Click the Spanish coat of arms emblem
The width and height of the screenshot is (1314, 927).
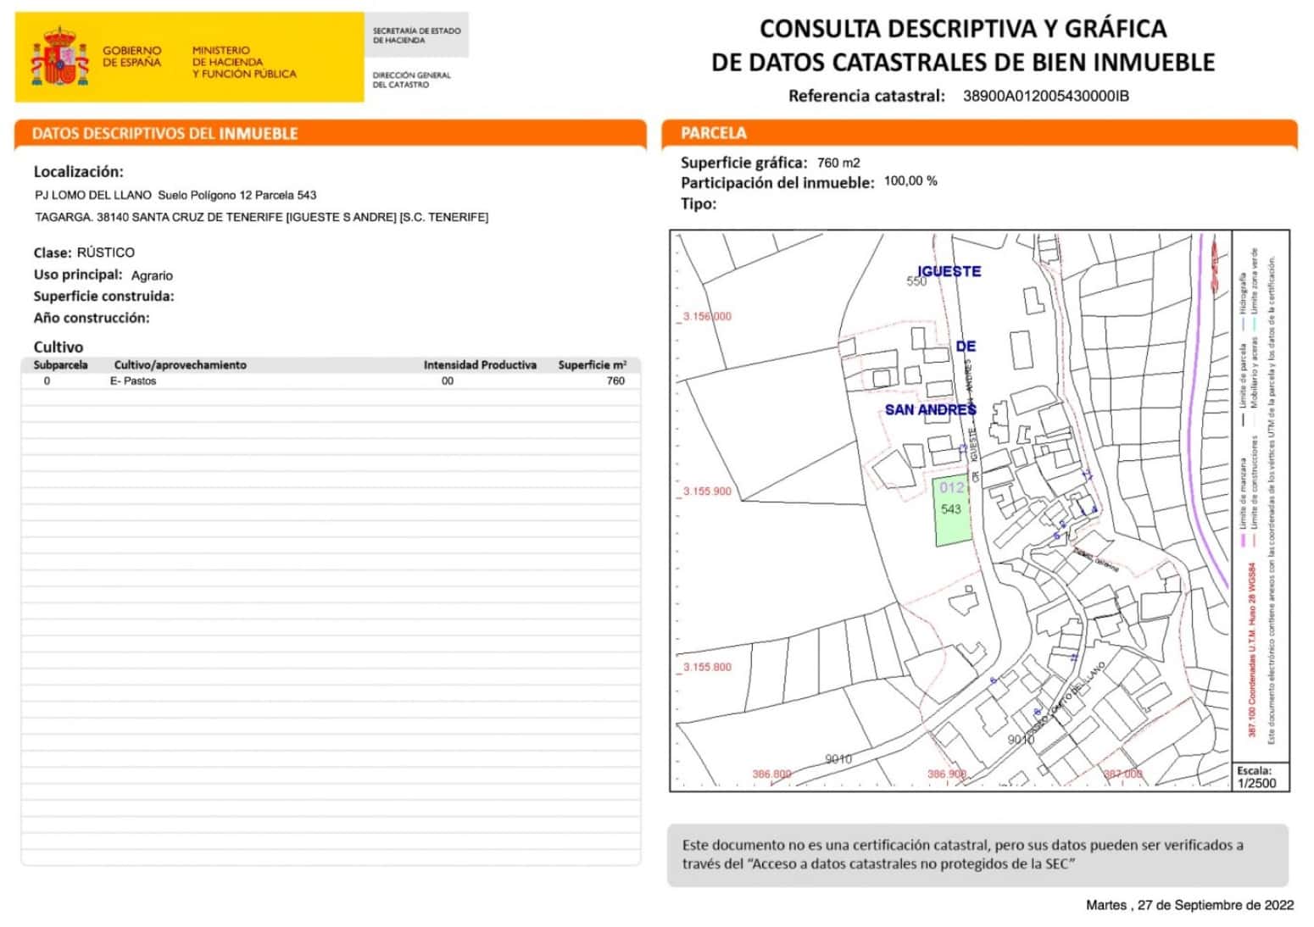click(58, 58)
